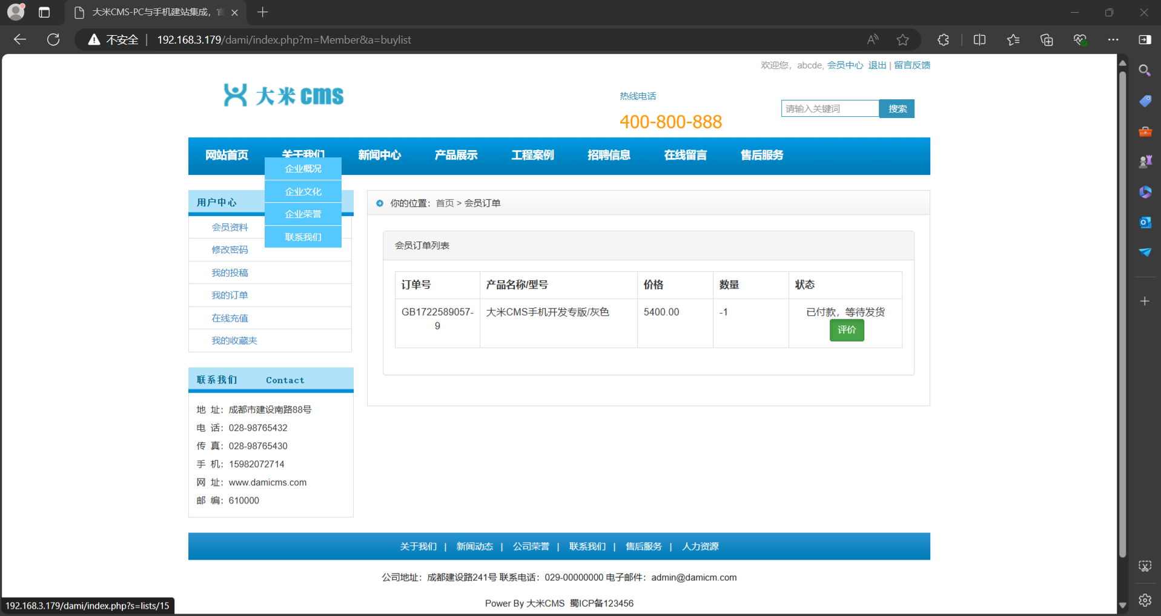Open the tab actions menu icon

tap(44, 12)
